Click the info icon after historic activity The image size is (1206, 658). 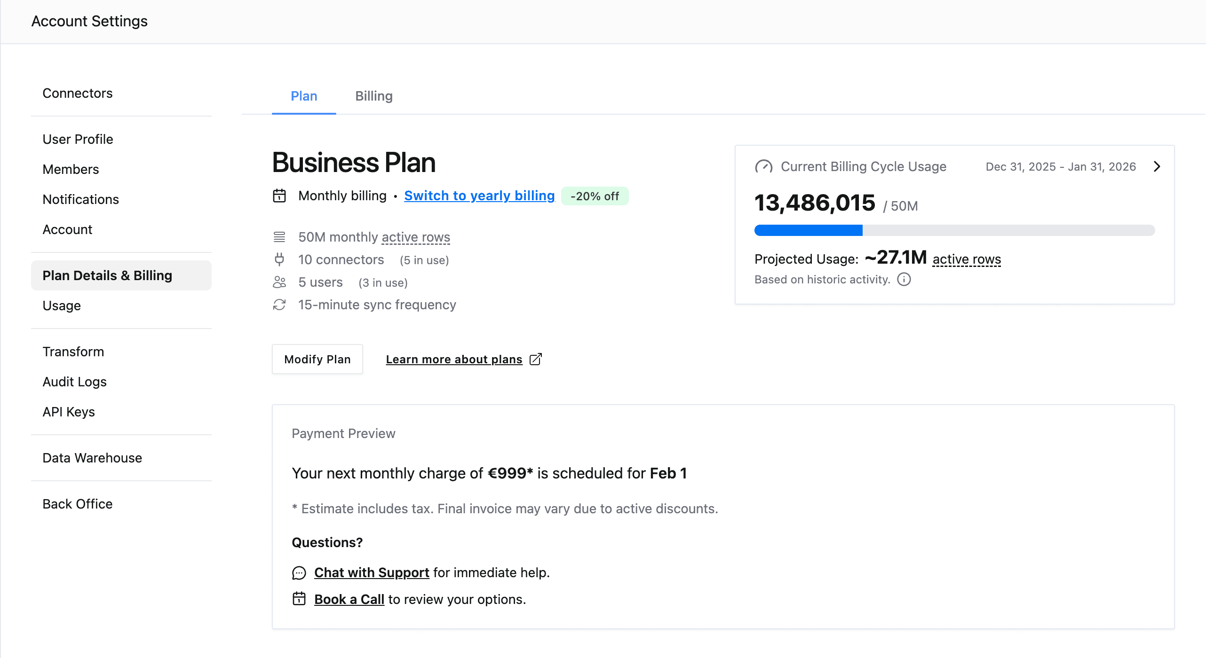point(904,280)
